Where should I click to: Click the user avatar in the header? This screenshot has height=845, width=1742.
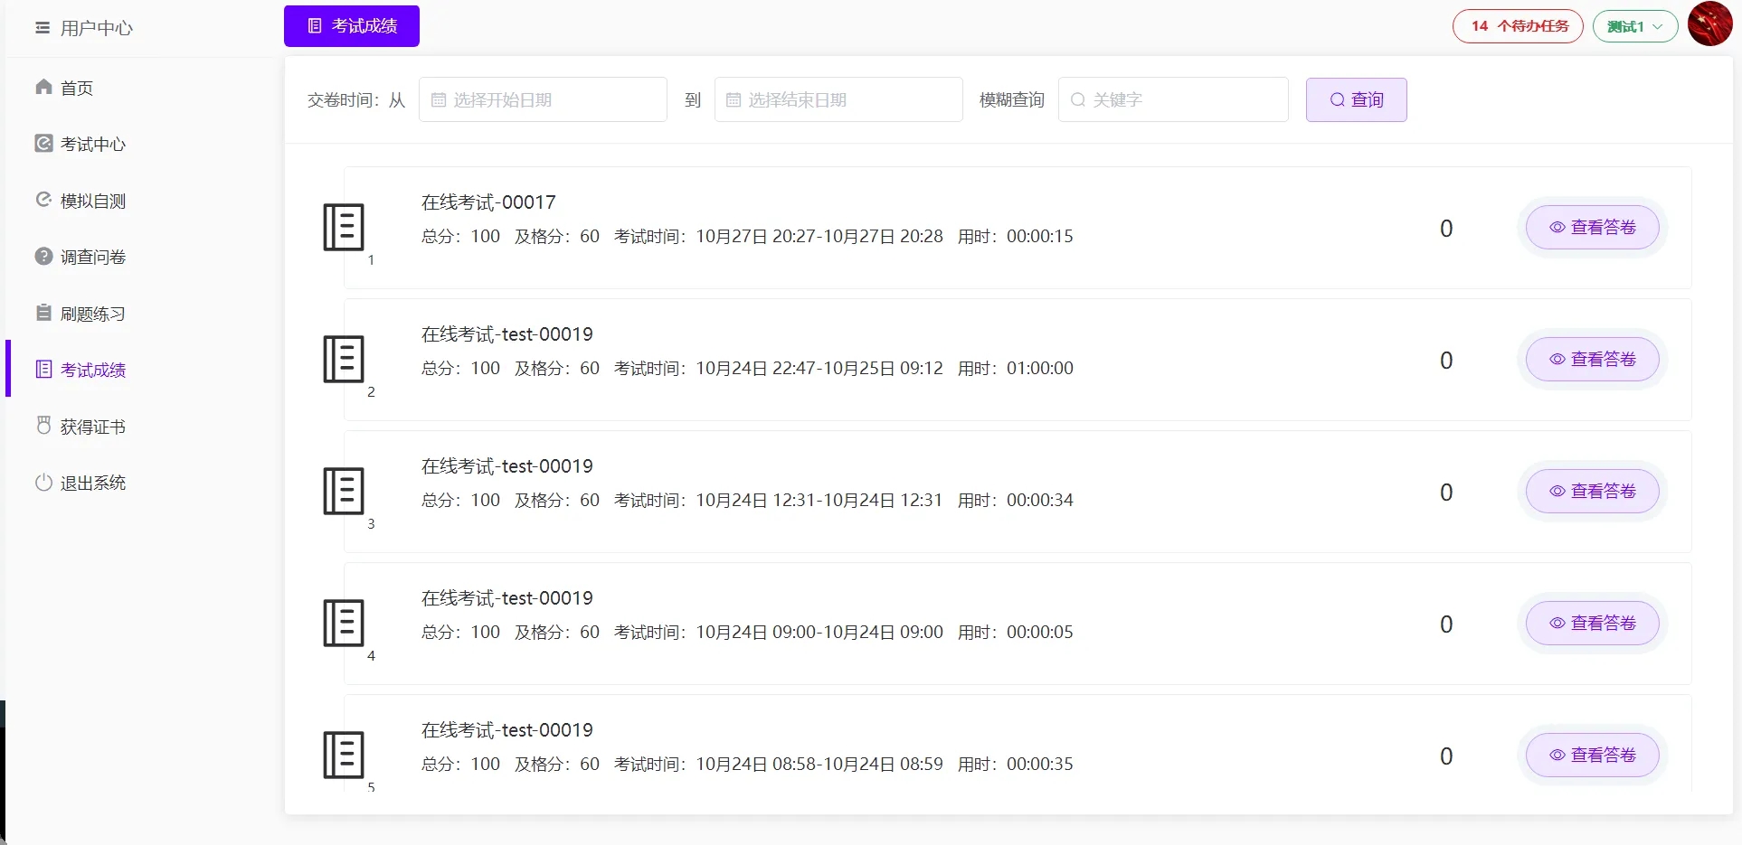(x=1709, y=24)
